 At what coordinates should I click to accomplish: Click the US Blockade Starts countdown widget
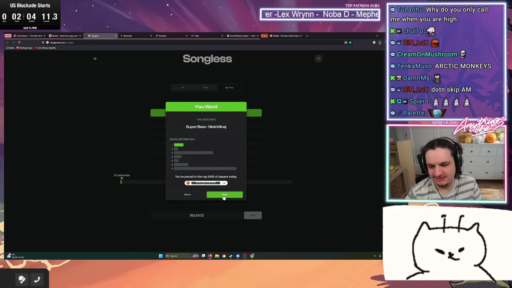30,15
